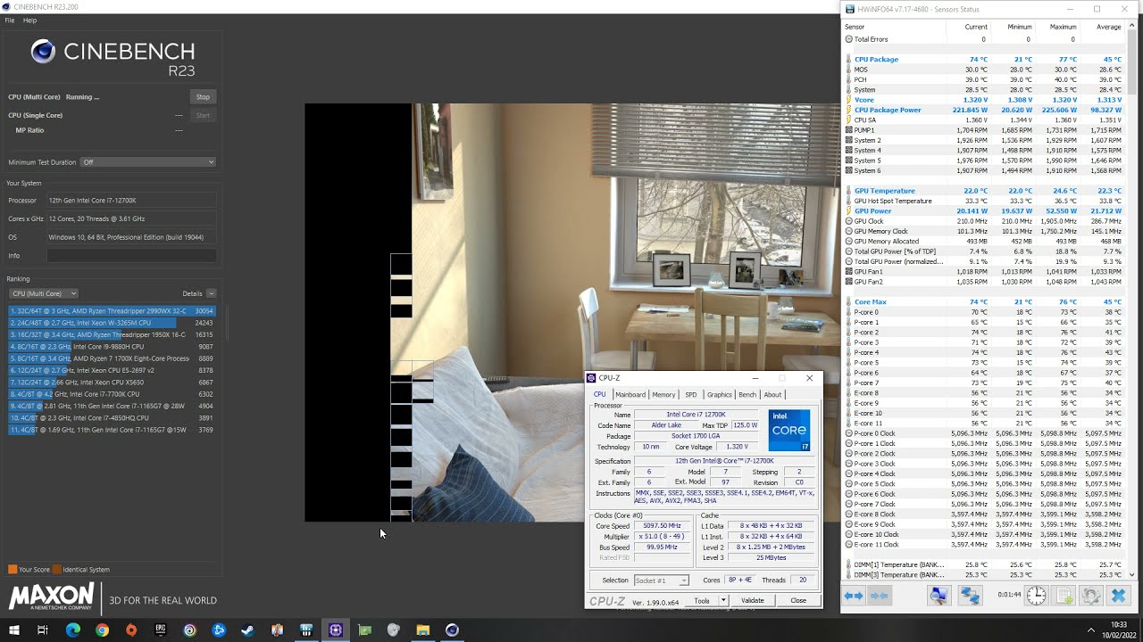
Task: Click CPU-Z Close button
Action: pos(798,600)
